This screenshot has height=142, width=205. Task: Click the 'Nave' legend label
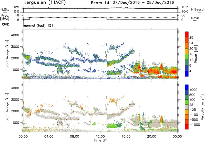[x=195, y=18]
